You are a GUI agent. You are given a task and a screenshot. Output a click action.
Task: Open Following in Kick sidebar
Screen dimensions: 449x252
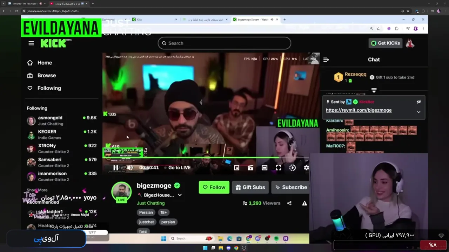click(x=44, y=88)
